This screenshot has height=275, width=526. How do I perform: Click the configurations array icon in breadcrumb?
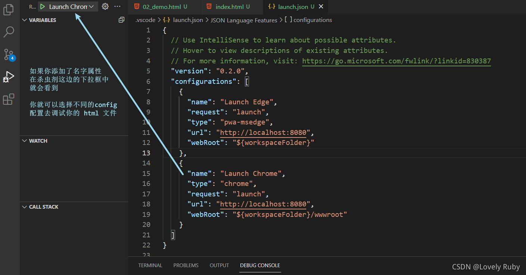point(288,20)
